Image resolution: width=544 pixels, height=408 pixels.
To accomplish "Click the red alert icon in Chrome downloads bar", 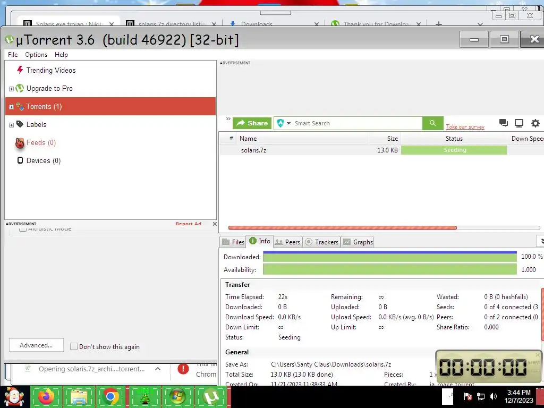I will click(183, 369).
